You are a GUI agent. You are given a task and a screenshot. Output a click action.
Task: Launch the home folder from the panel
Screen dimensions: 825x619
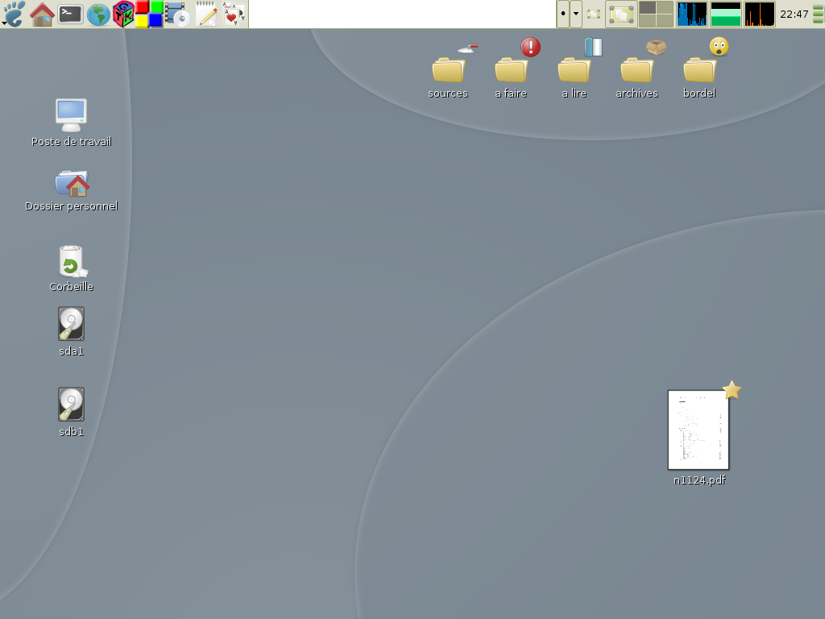tap(42, 14)
